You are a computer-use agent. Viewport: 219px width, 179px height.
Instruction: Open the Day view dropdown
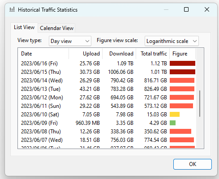coord(70,41)
